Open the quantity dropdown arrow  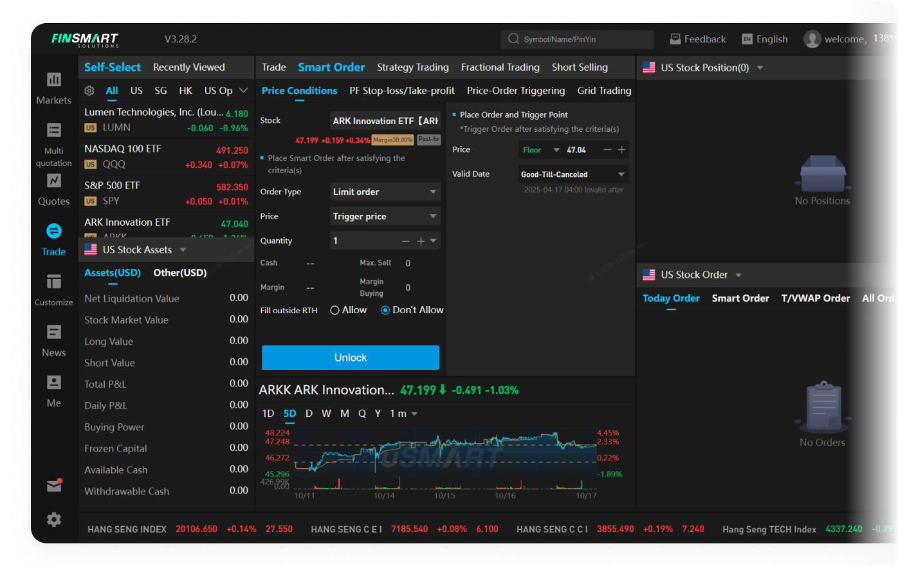(434, 241)
